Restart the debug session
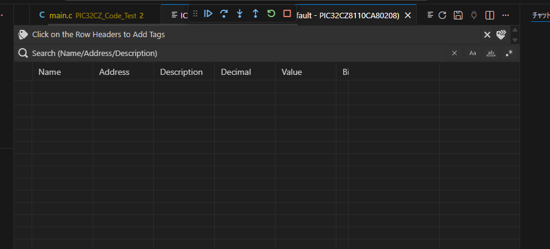 pos(271,13)
